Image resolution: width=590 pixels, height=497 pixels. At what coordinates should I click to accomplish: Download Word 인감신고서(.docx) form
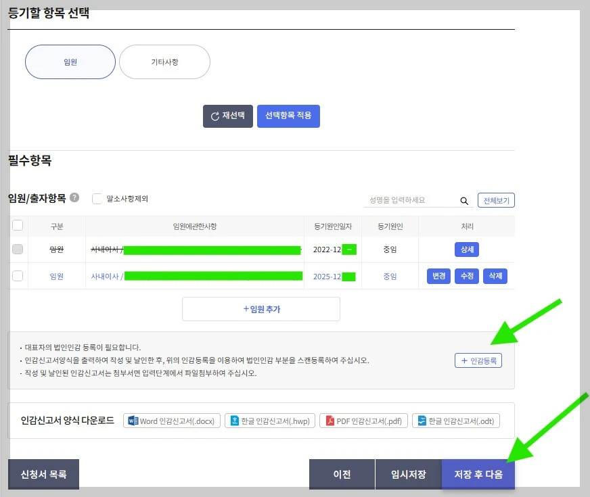coord(172,421)
